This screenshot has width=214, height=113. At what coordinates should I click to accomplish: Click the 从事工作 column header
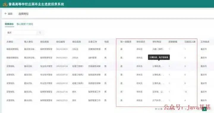pos(93,42)
